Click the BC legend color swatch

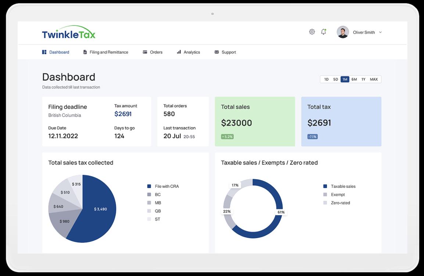(x=149, y=194)
